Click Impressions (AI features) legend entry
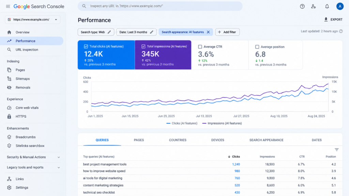This screenshot has height=196, width=349. coord(222,123)
